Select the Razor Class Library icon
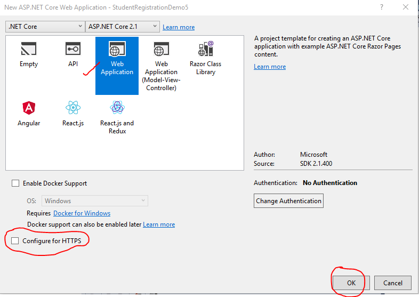 pyautogui.click(x=205, y=49)
